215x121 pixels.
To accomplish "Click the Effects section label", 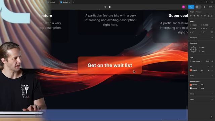I will [x=192, y=94].
